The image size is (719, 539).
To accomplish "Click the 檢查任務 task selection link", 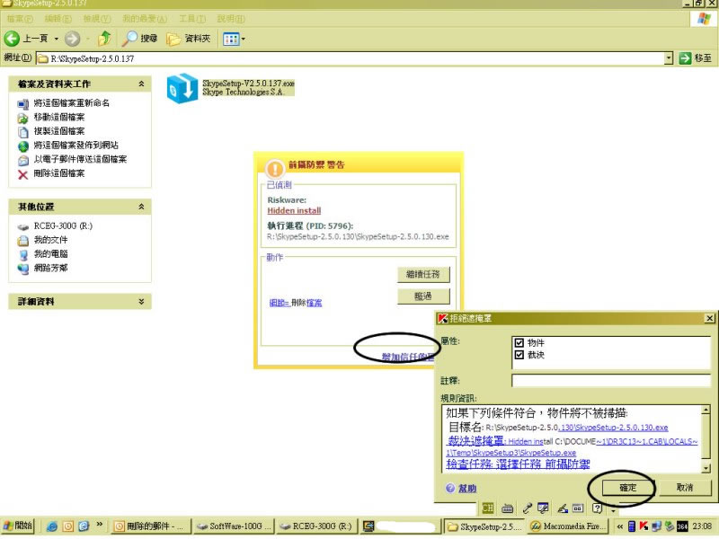I will [x=519, y=464].
